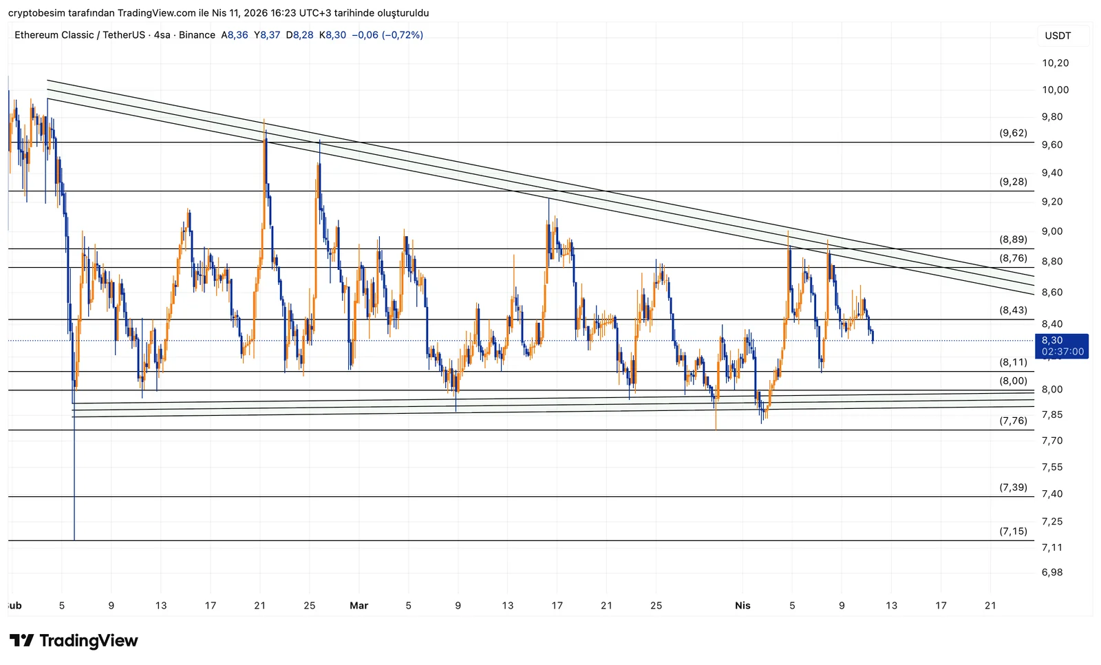Click the 10,20 value on price axis
The image size is (1101, 665).
pyautogui.click(x=1055, y=63)
